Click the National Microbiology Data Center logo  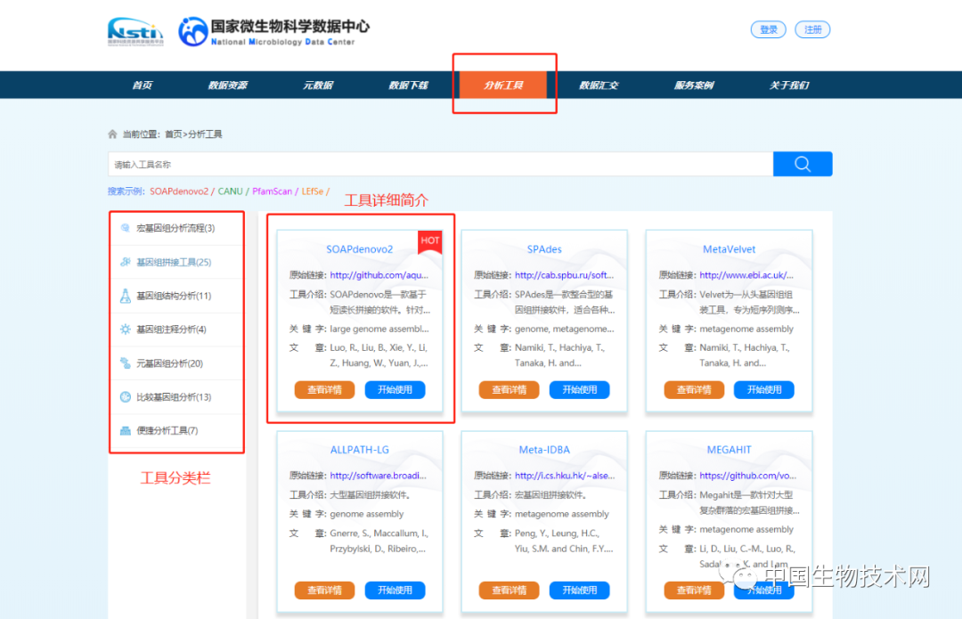tap(274, 31)
